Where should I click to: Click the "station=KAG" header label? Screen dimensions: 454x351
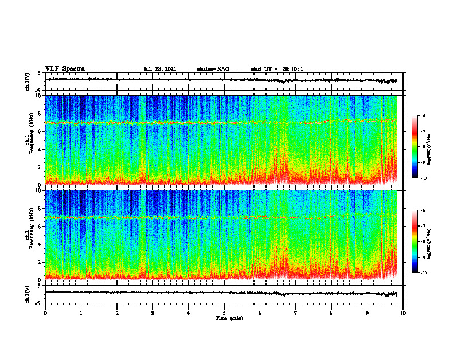tap(213, 69)
